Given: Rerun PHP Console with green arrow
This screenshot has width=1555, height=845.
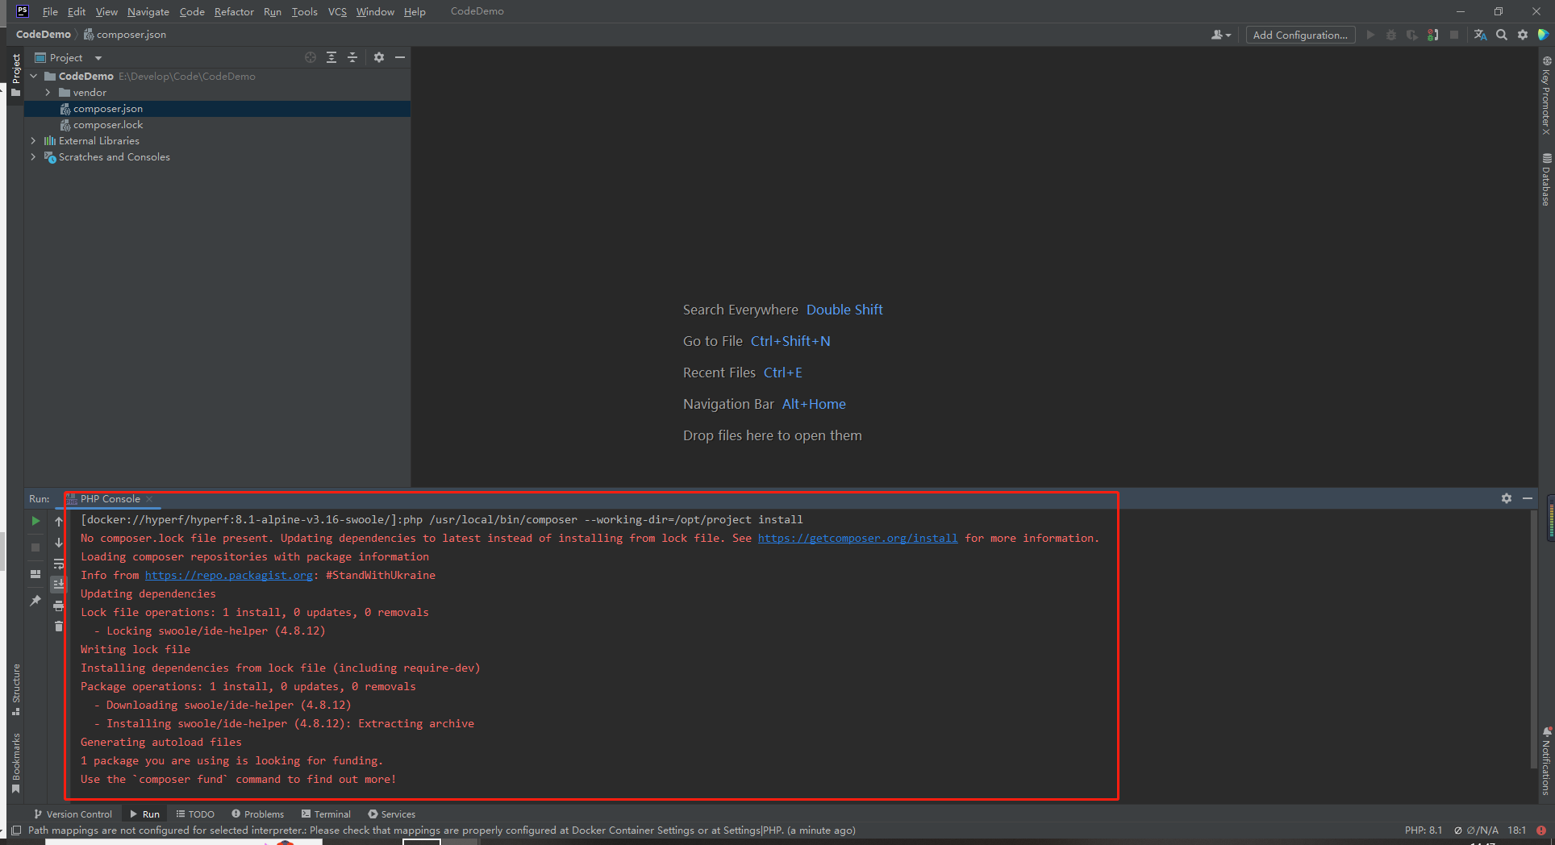Looking at the screenshot, I should (35, 521).
